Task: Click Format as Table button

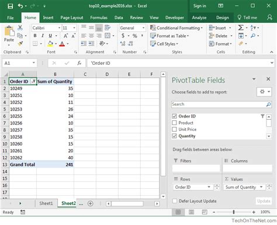Action: point(169,36)
